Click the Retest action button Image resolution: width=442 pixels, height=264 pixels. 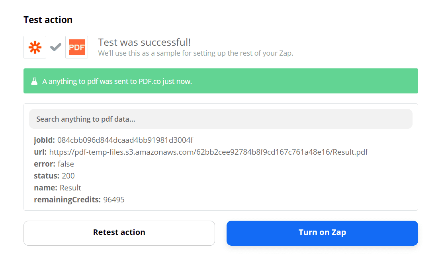[119, 233]
